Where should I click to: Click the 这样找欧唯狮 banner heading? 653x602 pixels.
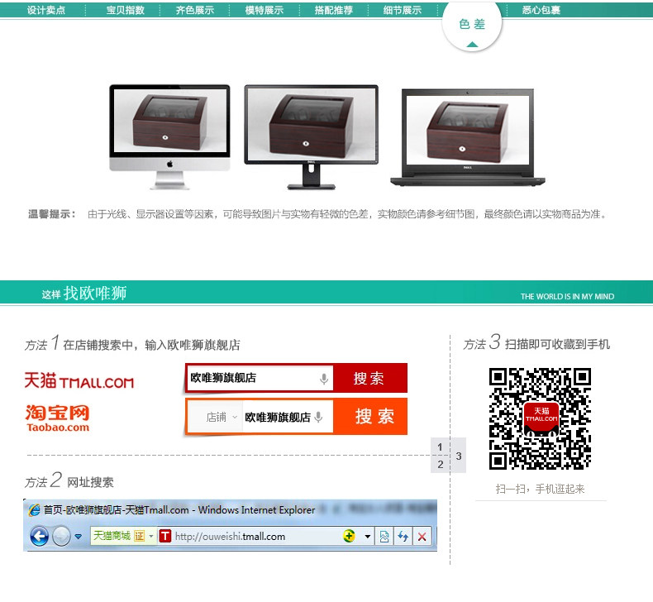[x=84, y=294]
